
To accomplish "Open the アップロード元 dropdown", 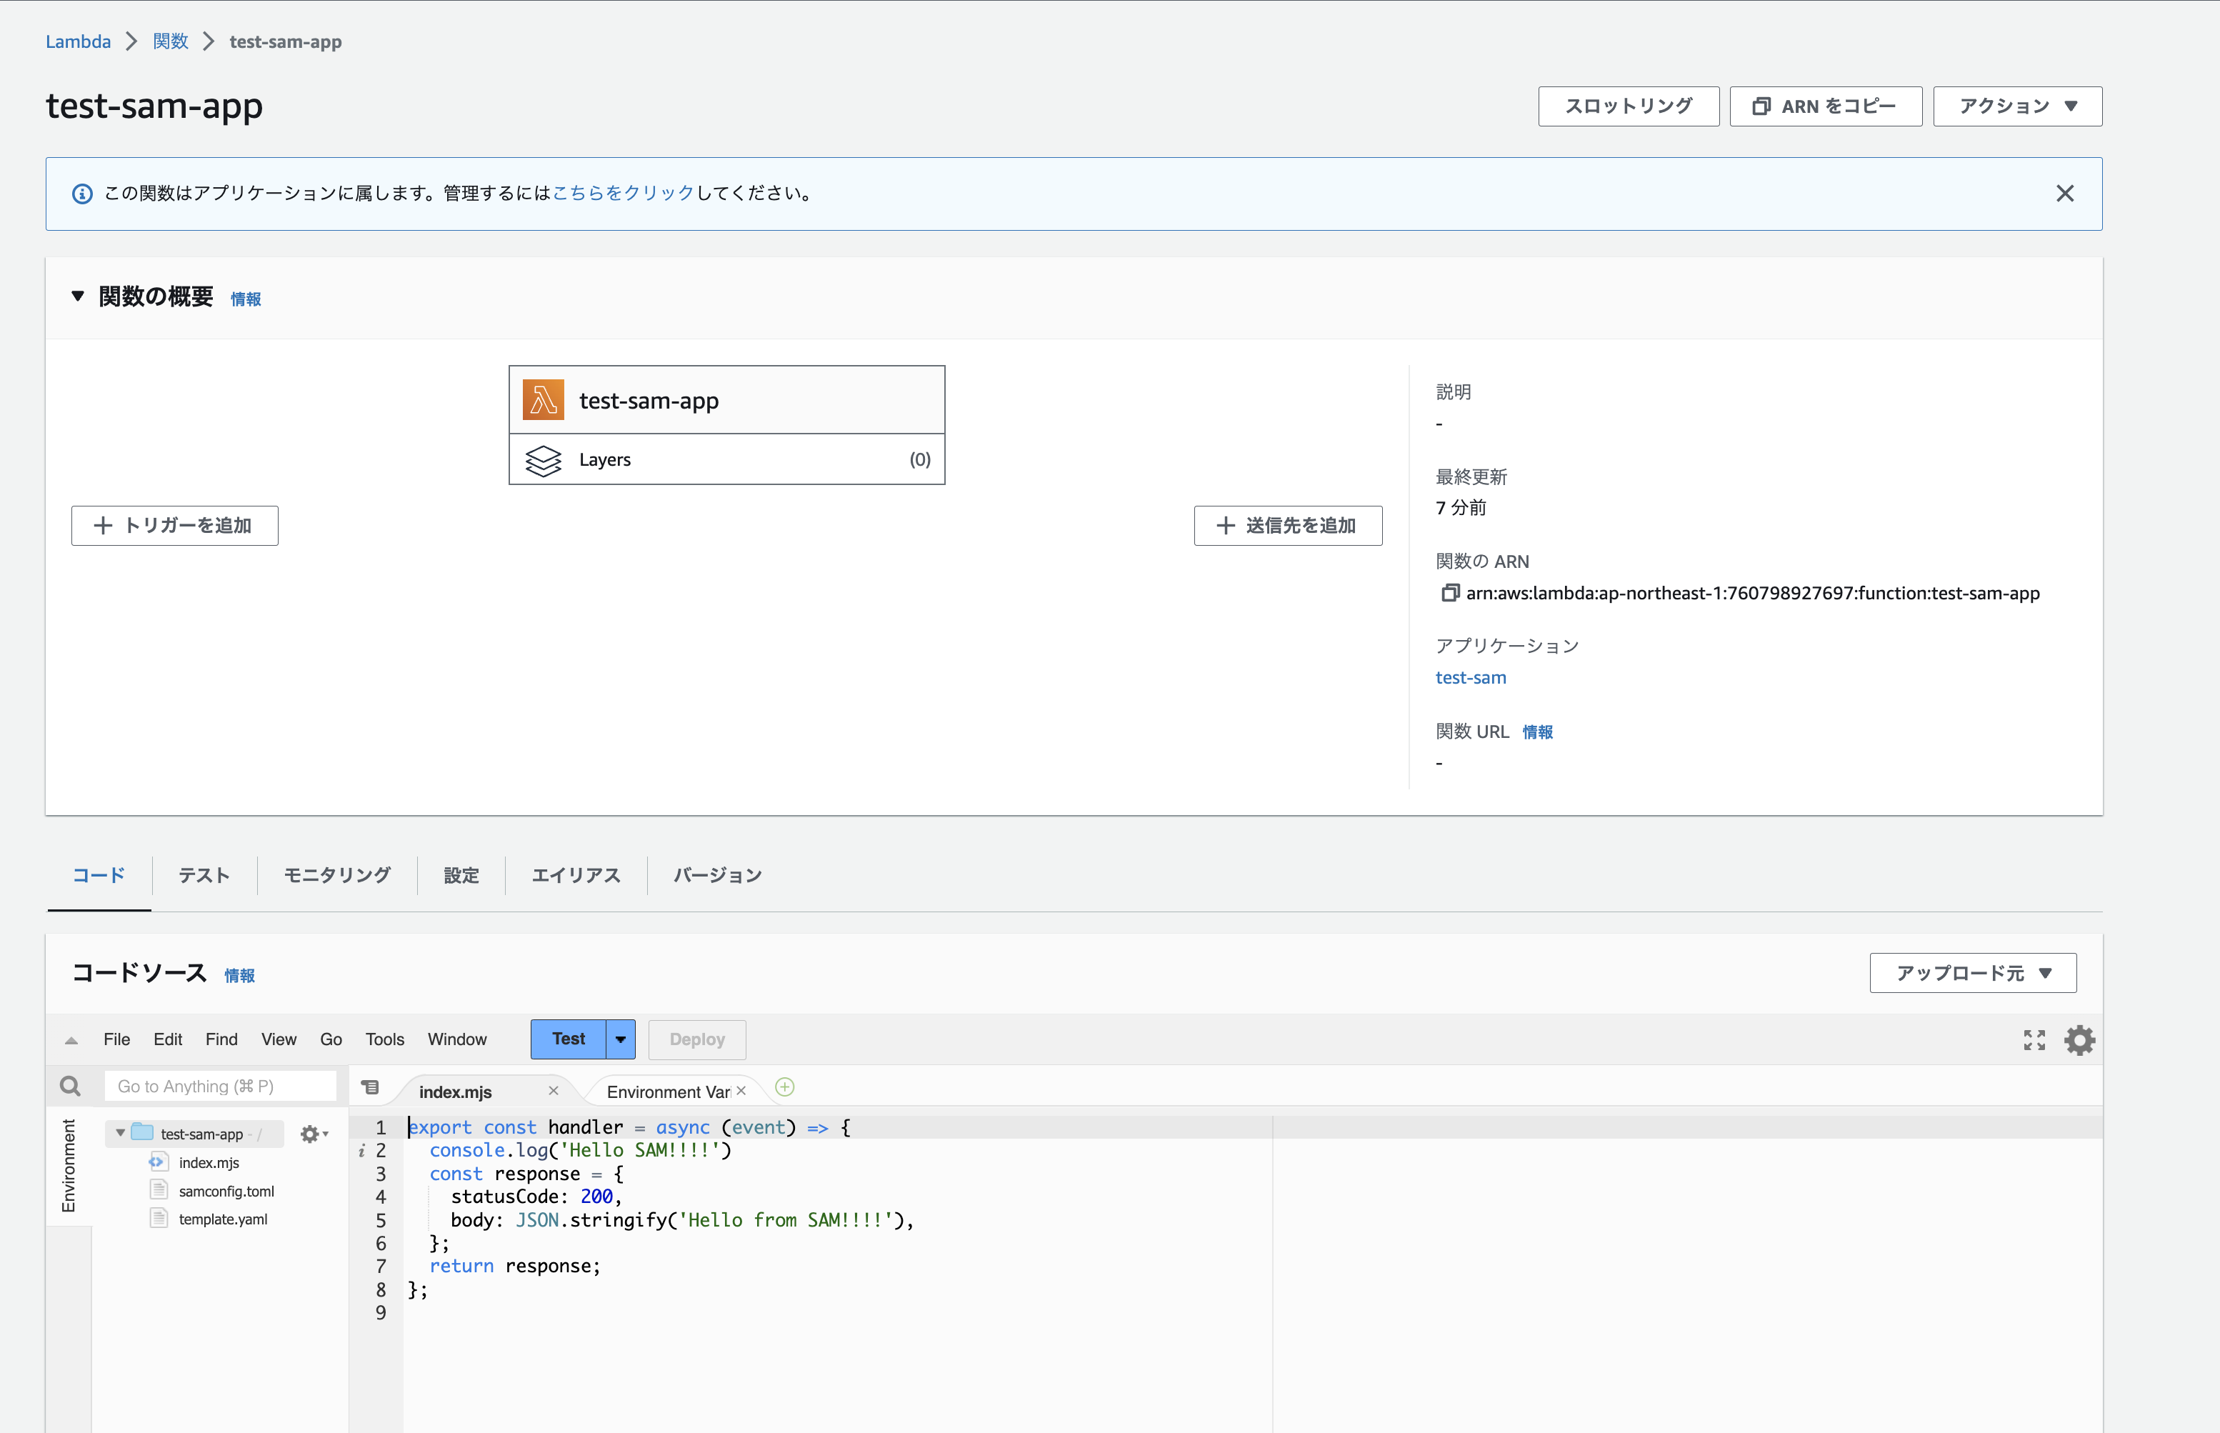I will (x=1973, y=972).
